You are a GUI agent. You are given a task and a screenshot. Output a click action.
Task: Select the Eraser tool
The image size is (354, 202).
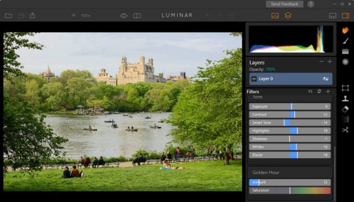(x=345, y=109)
